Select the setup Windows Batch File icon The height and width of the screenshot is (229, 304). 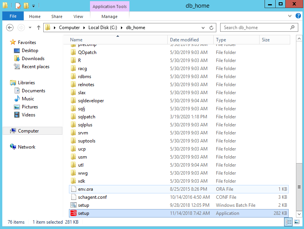coord(74,205)
